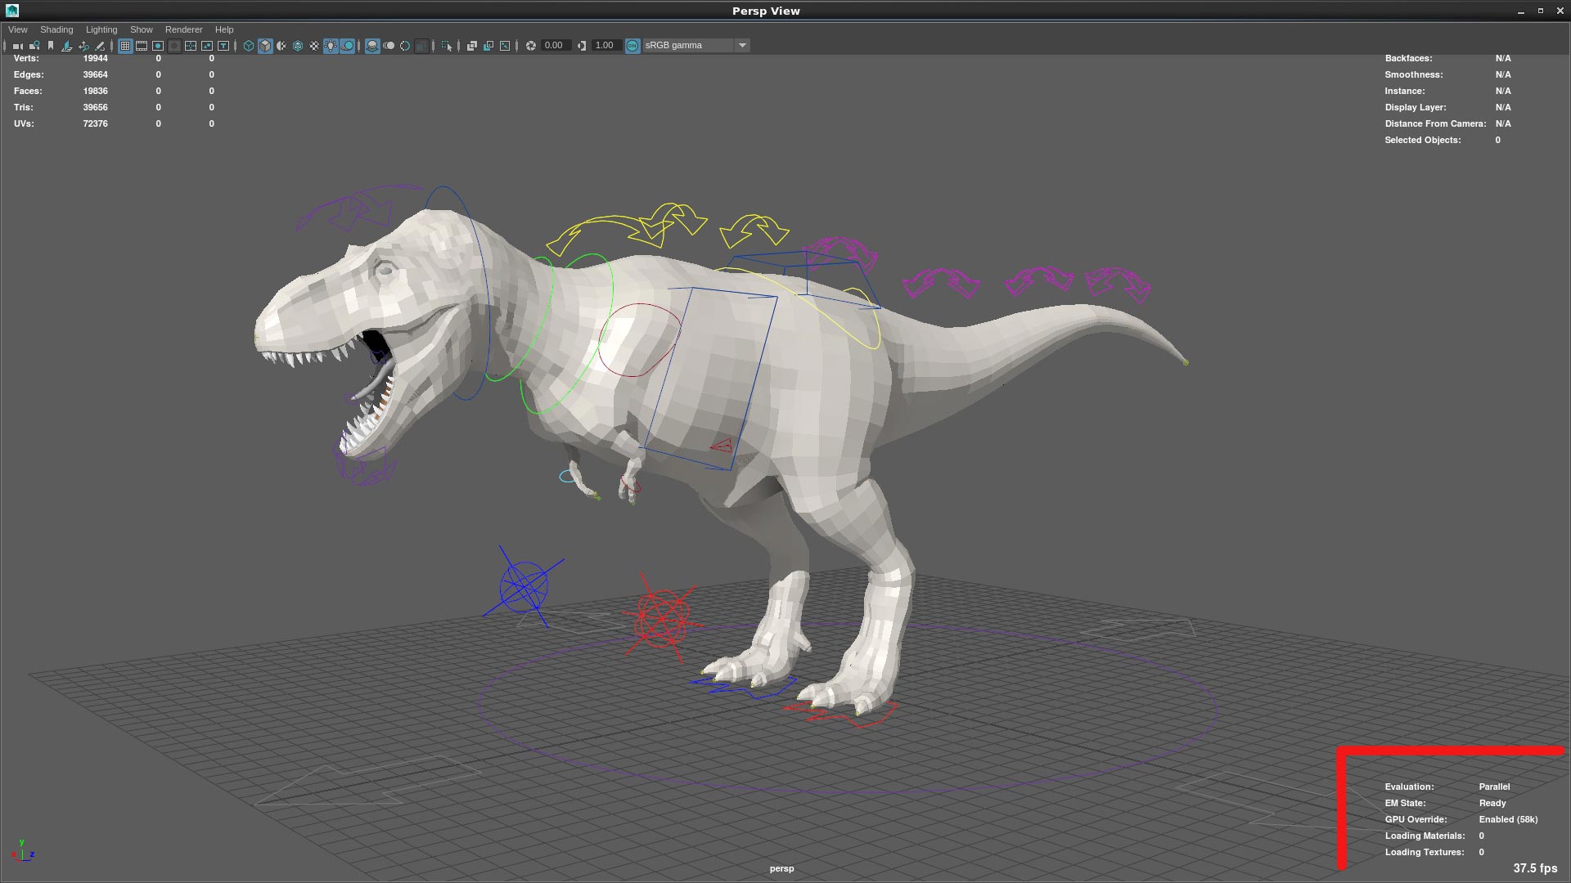Open the Shading menu
Viewport: 1571px width, 883px height.
tap(56, 29)
